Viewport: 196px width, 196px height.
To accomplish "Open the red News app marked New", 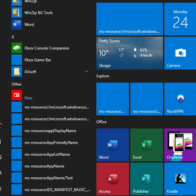I will [50, 95].
